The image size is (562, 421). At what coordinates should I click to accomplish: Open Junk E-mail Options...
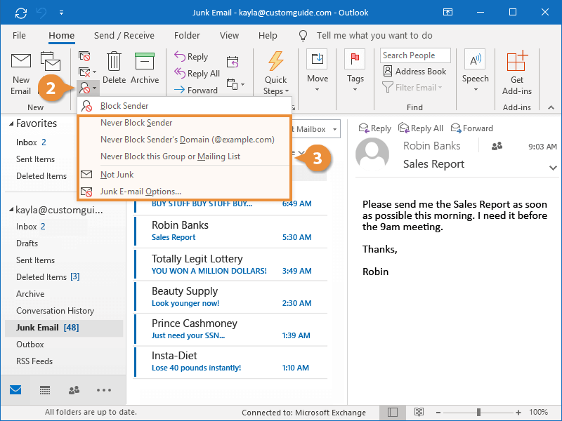pos(184,192)
